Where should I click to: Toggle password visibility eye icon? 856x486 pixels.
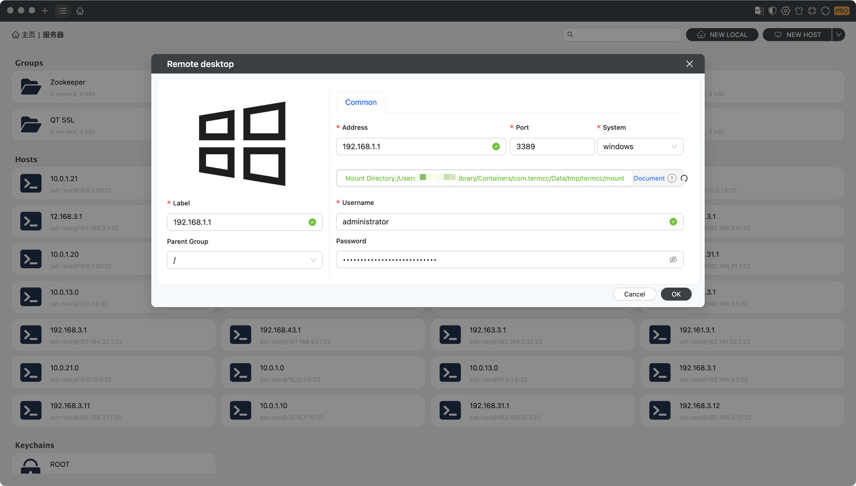tap(673, 259)
